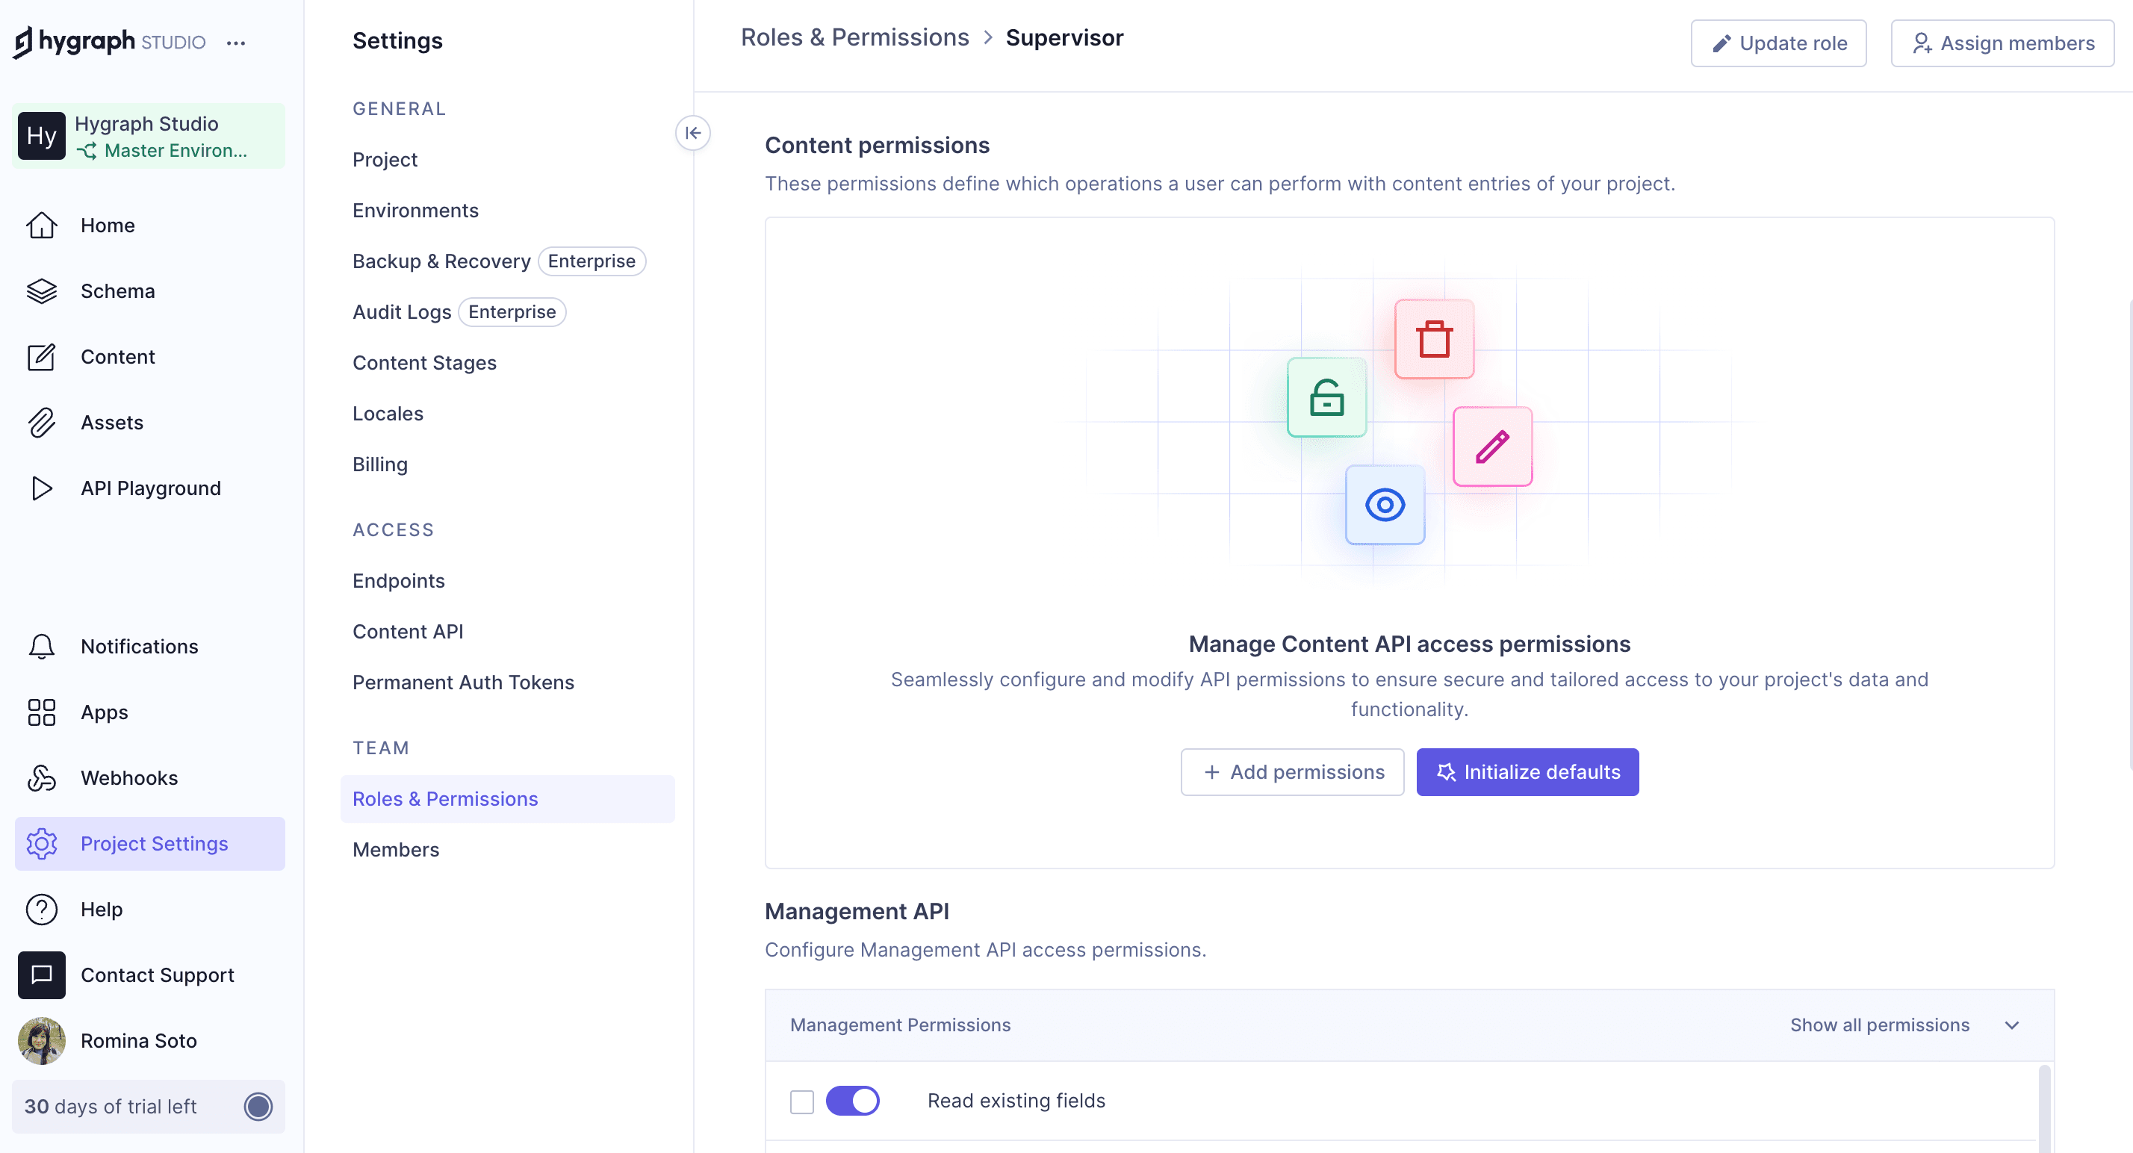Open the Apps grid icon

click(41, 712)
